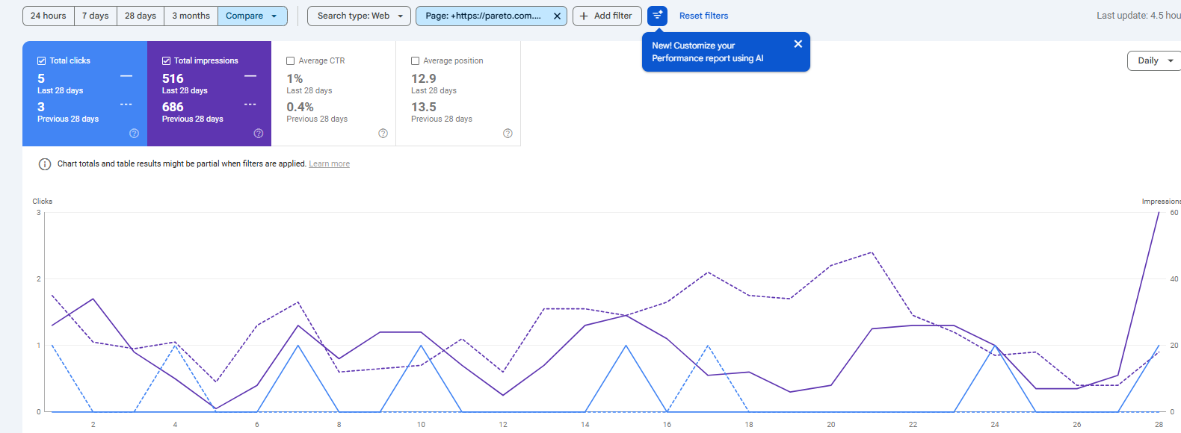Uncheck the Total clicks checkbox

tap(42, 61)
